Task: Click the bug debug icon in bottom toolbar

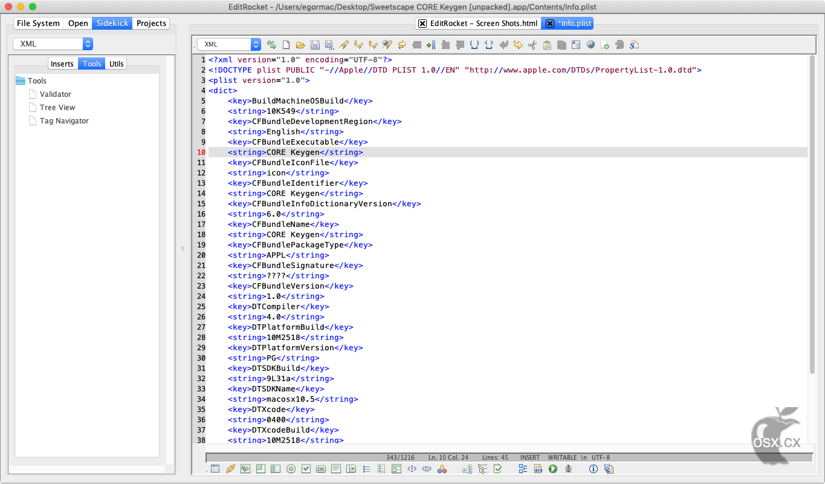Action: coord(568,469)
